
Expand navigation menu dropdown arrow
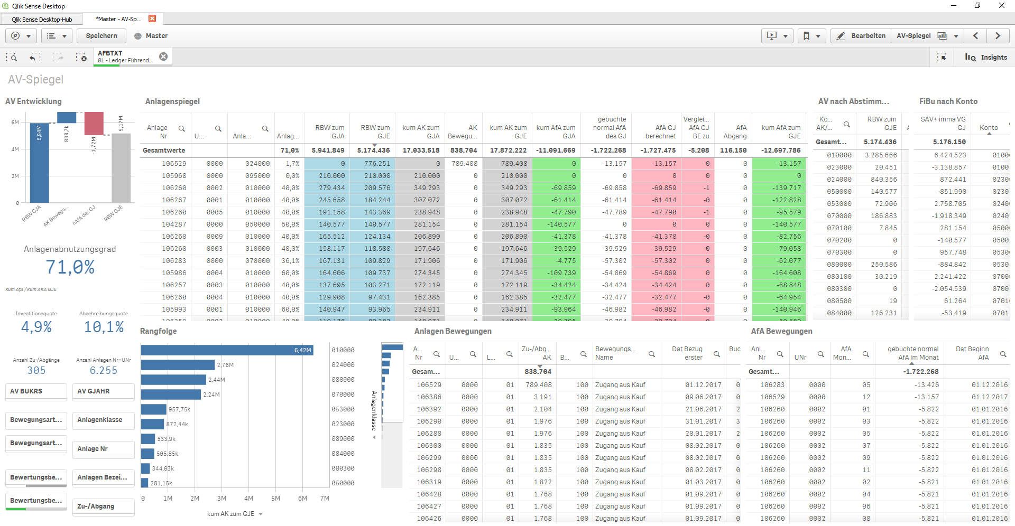click(29, 36)
